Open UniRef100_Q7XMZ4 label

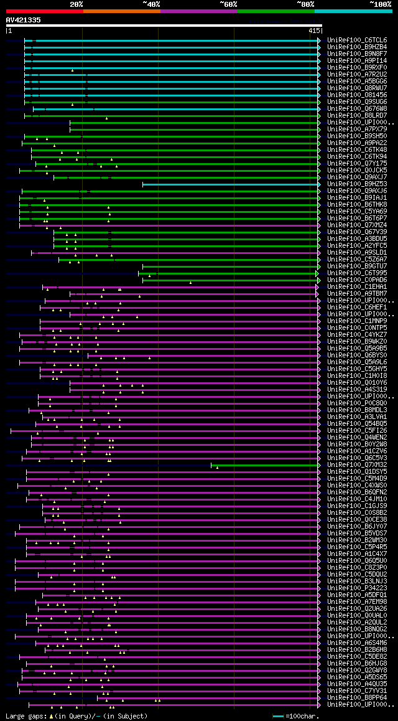click(x=357, y=225)
